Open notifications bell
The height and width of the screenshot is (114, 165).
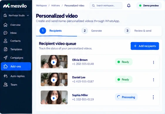point(129,6)
